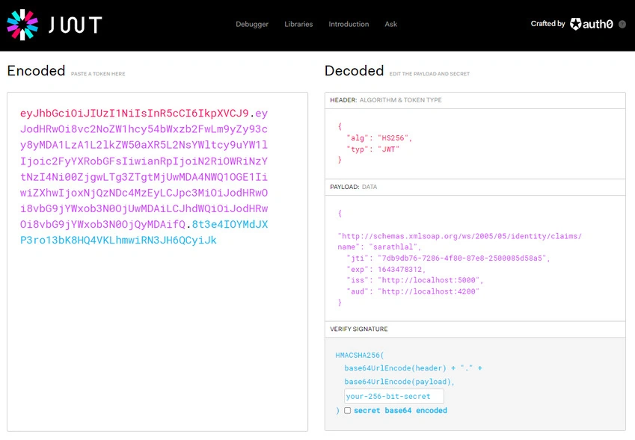Click the base64UrlEncode(header) line
Screen dimensions: 635x440
tap(413, 368)
